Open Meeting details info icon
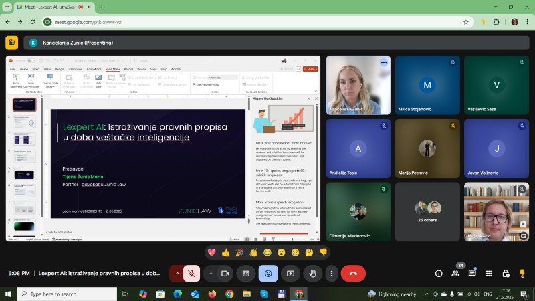 pyautogui.click(x=439, y=274)
